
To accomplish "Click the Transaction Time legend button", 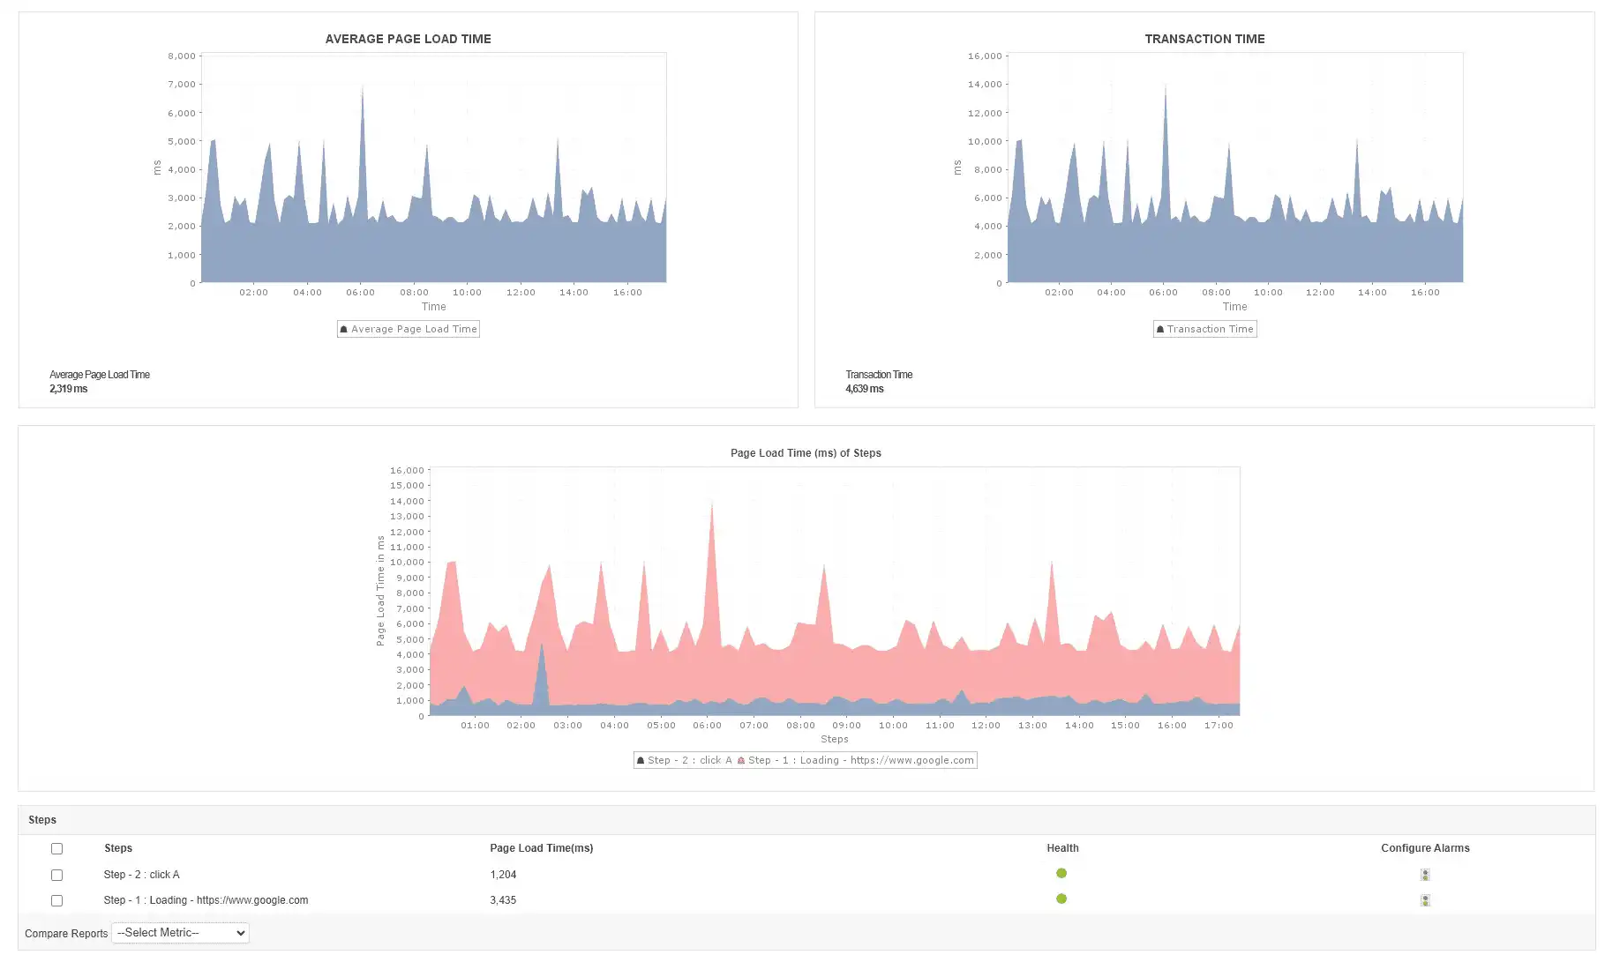I will pyautogui.click(x=1205, y=328).
